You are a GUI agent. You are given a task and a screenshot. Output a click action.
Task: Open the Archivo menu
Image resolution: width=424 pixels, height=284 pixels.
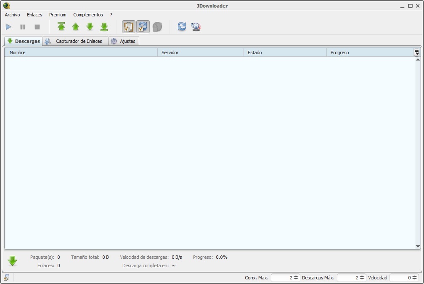pos(13,15)
